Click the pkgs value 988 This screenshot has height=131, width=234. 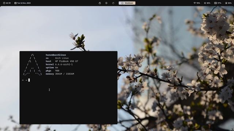pos(57,71)
